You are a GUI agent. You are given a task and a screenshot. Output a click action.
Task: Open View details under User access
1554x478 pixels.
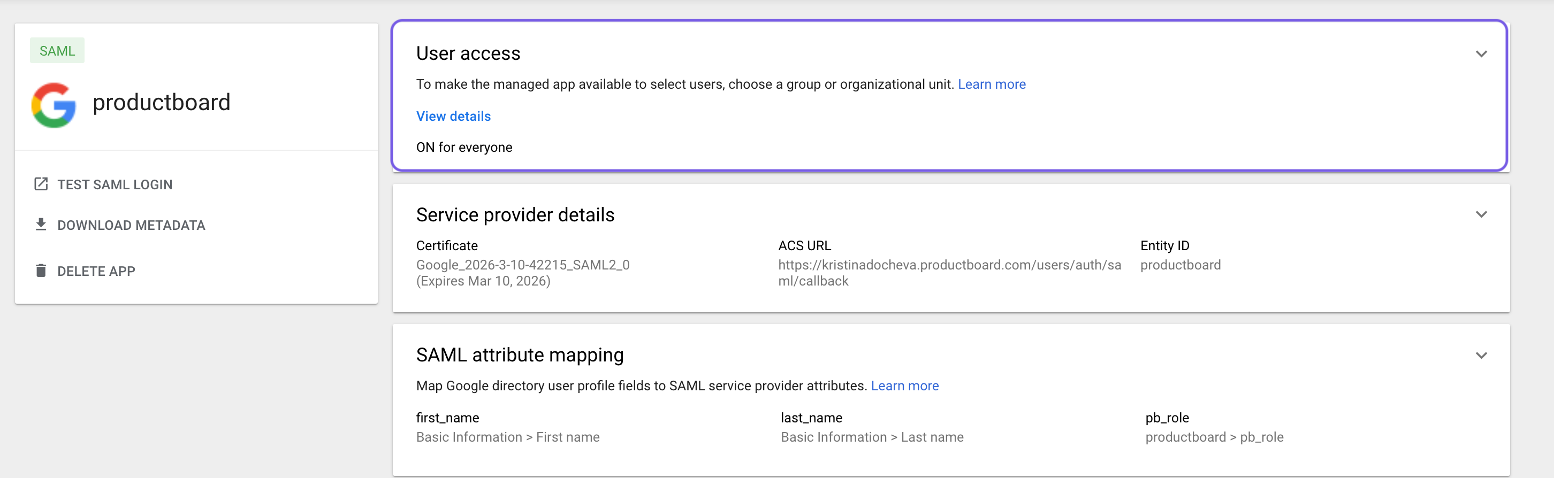pyautogui.click(x=453, y=117)
